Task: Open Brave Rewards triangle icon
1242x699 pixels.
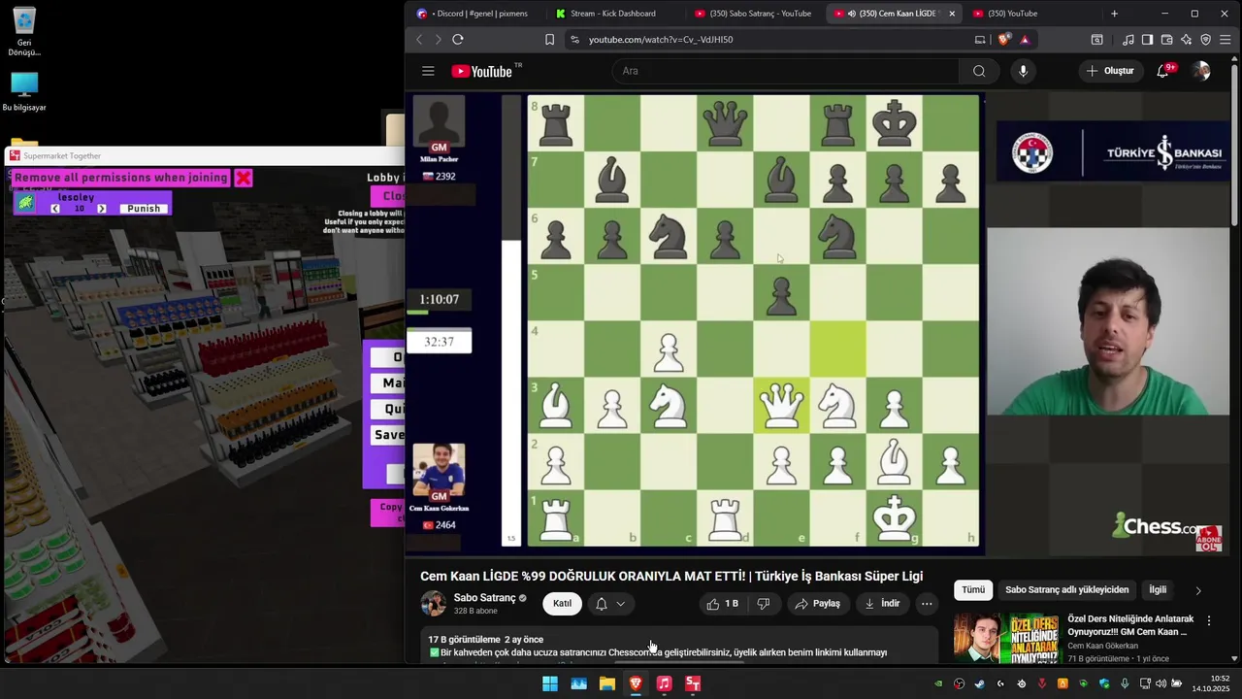Action: tap(1025, 40)
